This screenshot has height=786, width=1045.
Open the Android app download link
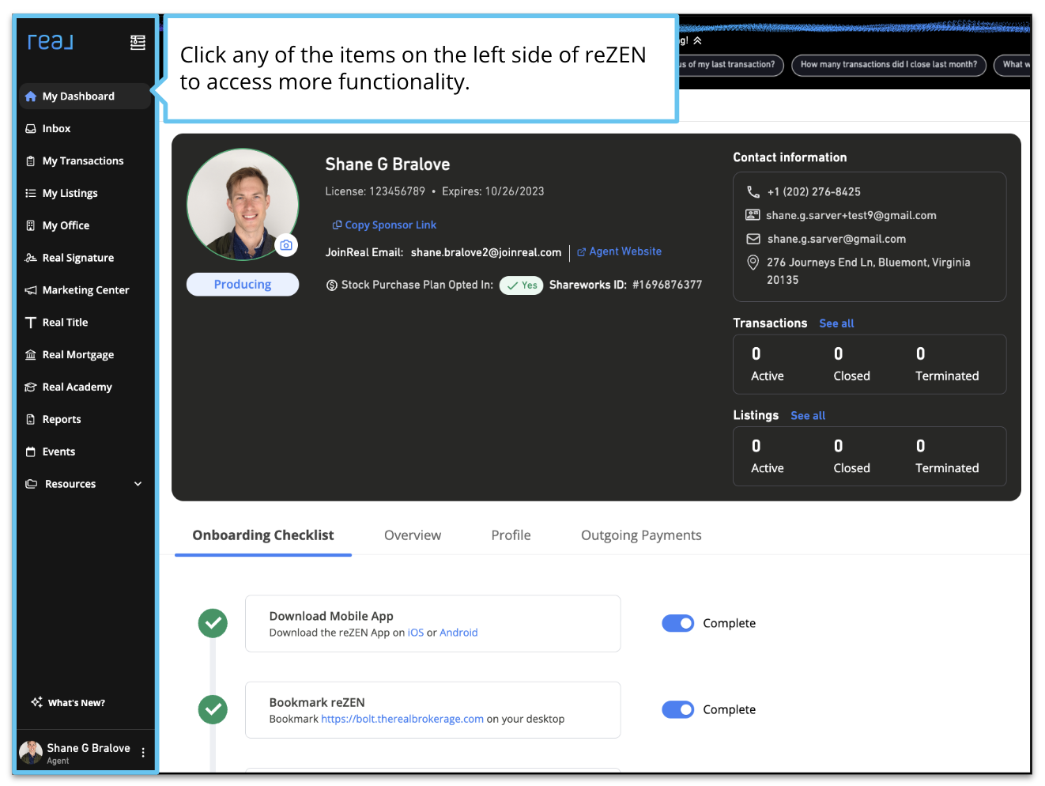pos(458,633)
